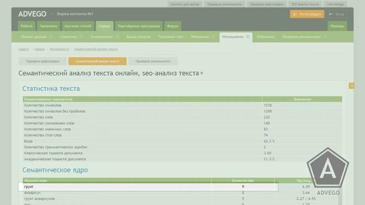Expand the Извещения submenu arrow
Screen dimensions: 365x205
click(213, 36)
